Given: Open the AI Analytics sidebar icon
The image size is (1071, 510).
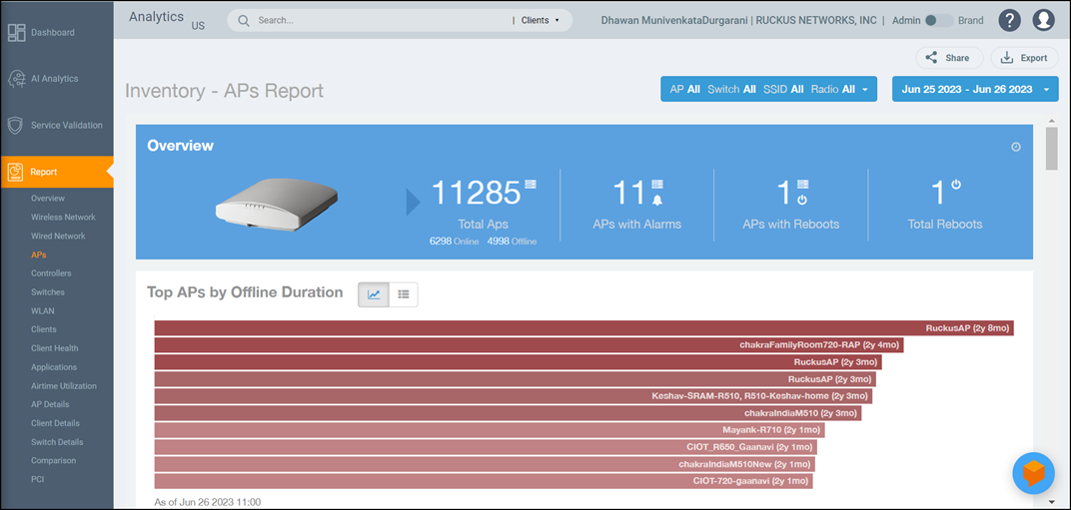Looking at the screenshot, I should [x=16, y=79].
